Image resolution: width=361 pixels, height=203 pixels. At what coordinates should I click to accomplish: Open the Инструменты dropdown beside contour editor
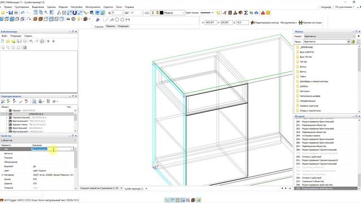pos(288,23)
